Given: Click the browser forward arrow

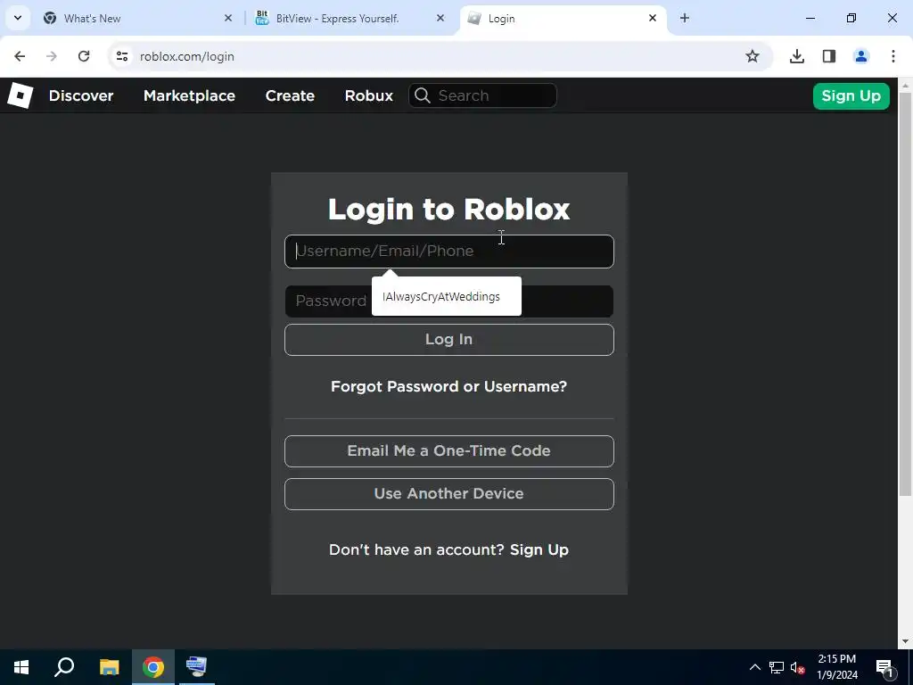Looking at the screenshot, I should pyautogui.click(x=51, y=56).
